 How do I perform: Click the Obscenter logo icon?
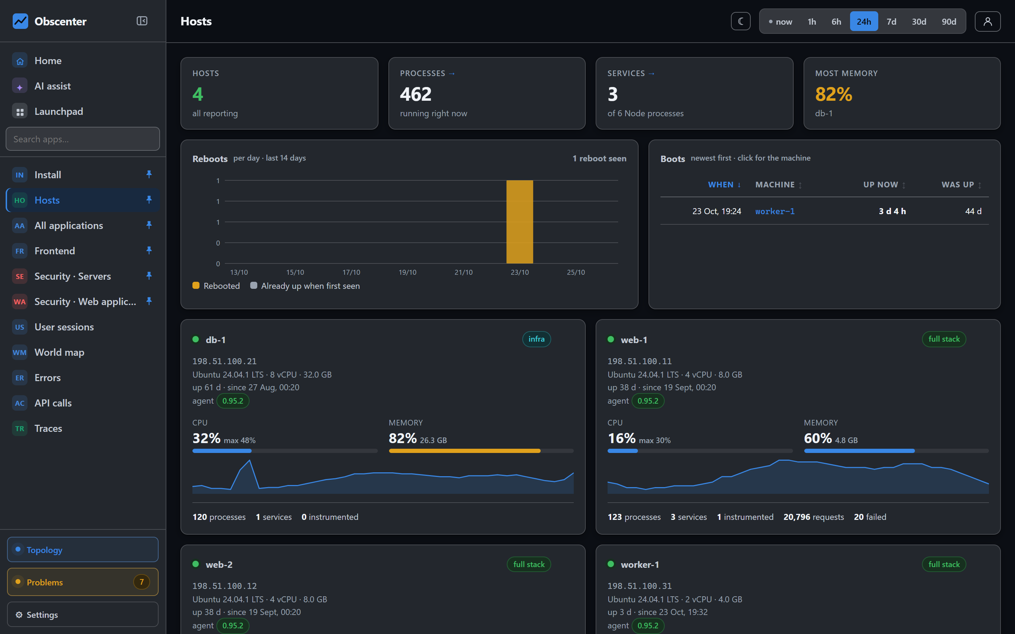(20, 21)
